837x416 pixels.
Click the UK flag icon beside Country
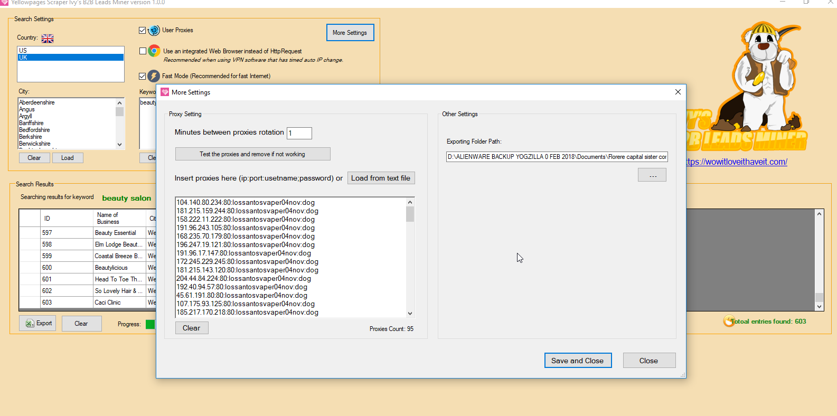(x=48, y=39)
